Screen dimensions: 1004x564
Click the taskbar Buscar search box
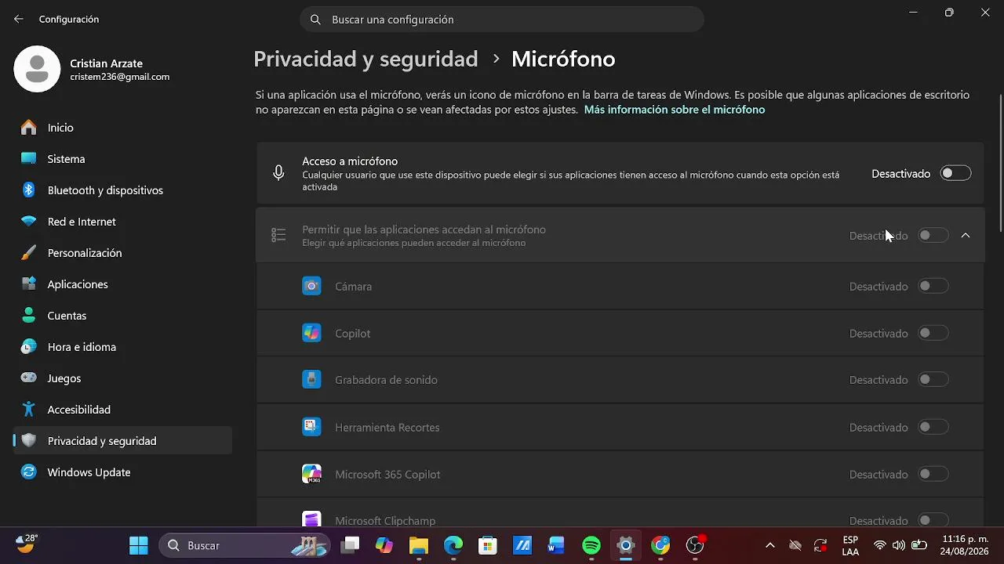click(244, 545)
